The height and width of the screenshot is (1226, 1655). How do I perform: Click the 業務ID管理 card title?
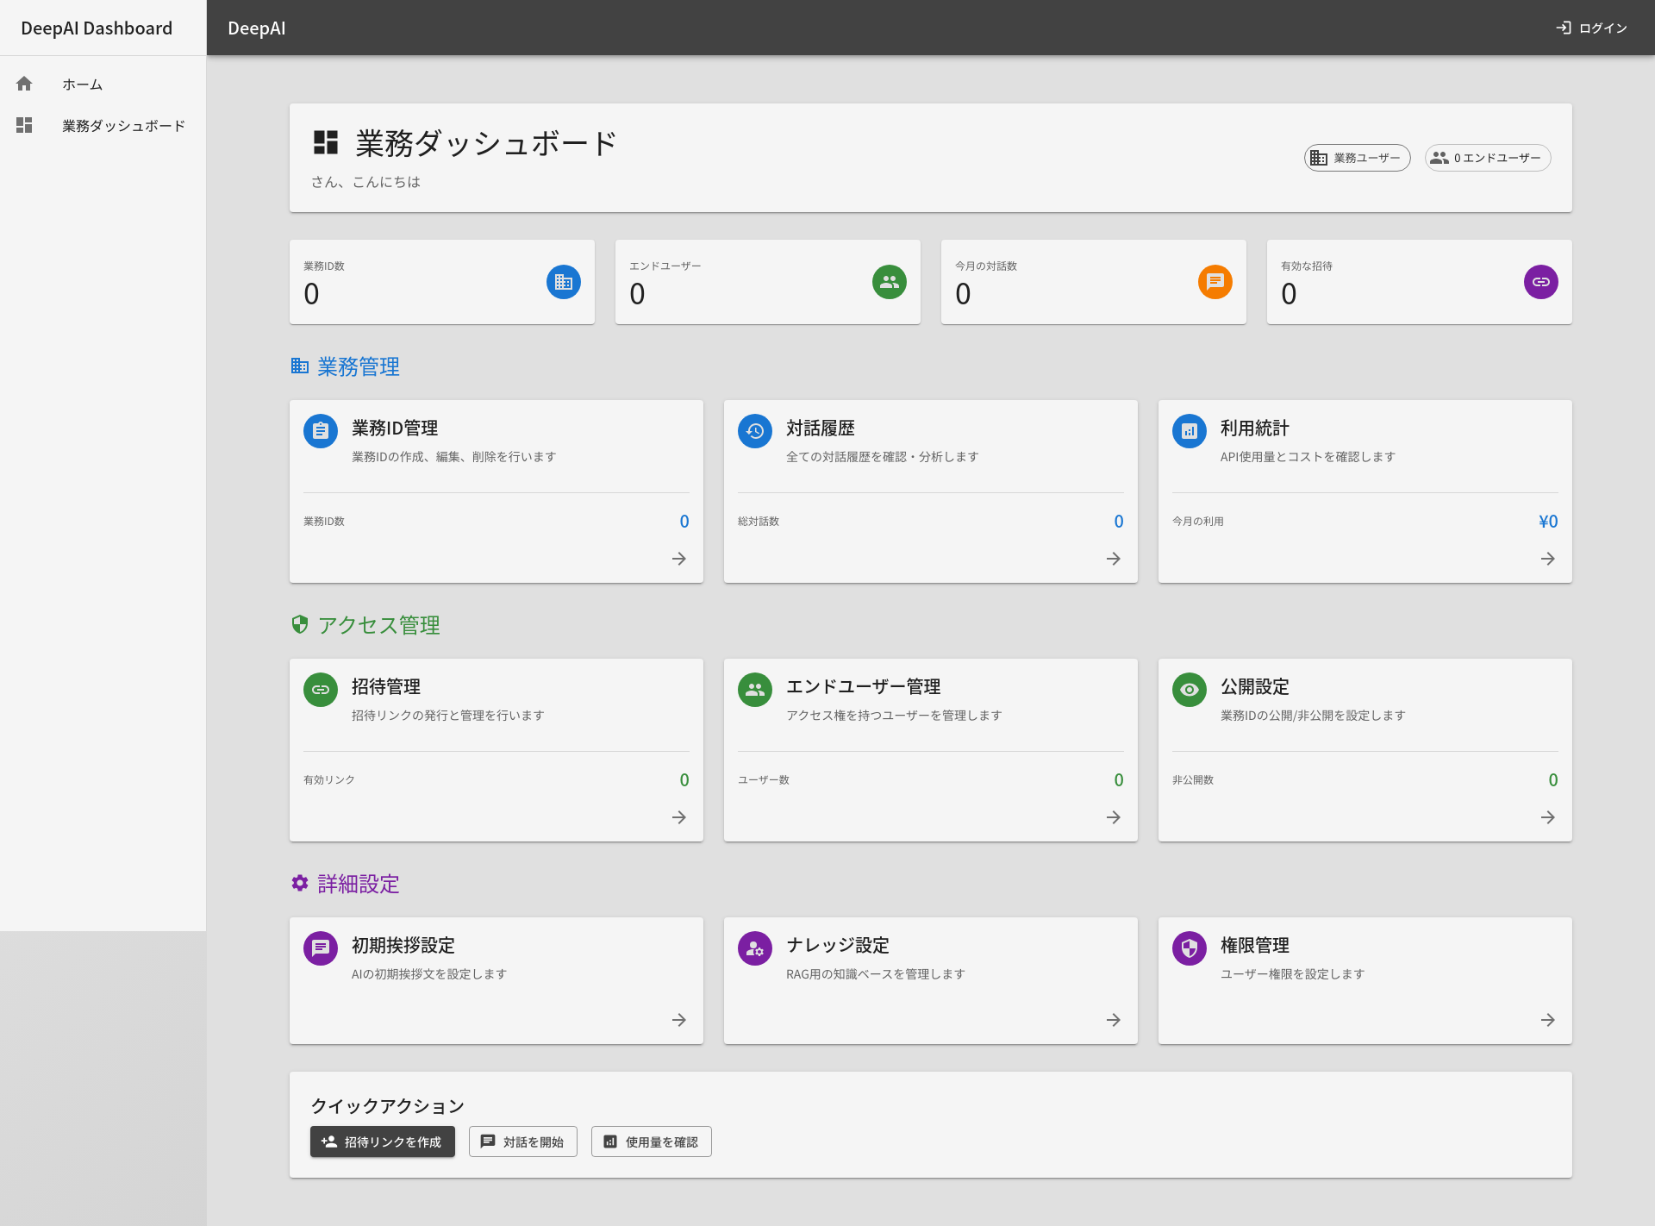395,428
